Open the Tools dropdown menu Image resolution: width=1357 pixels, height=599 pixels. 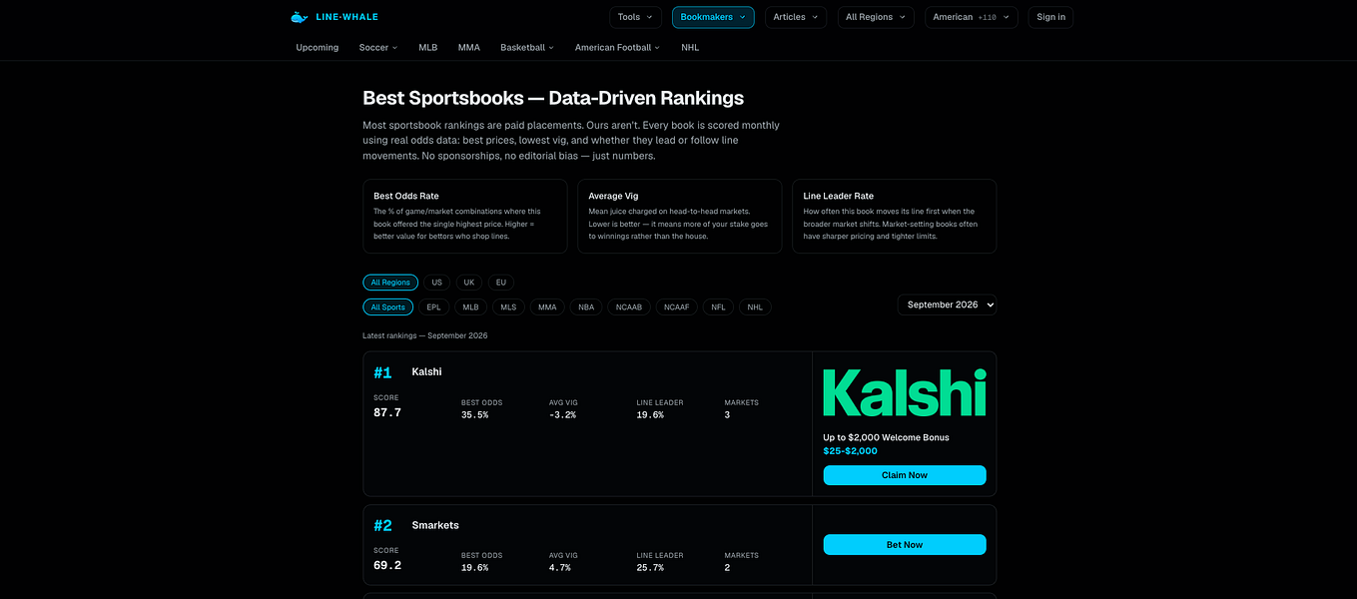pyautogui.click(x=636, y=17)
